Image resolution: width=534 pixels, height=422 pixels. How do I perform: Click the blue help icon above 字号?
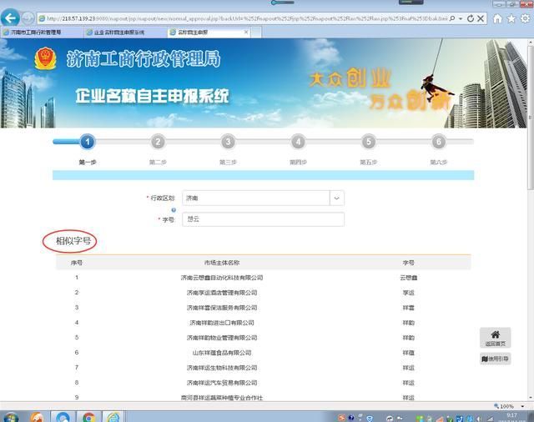pos(174,210)
